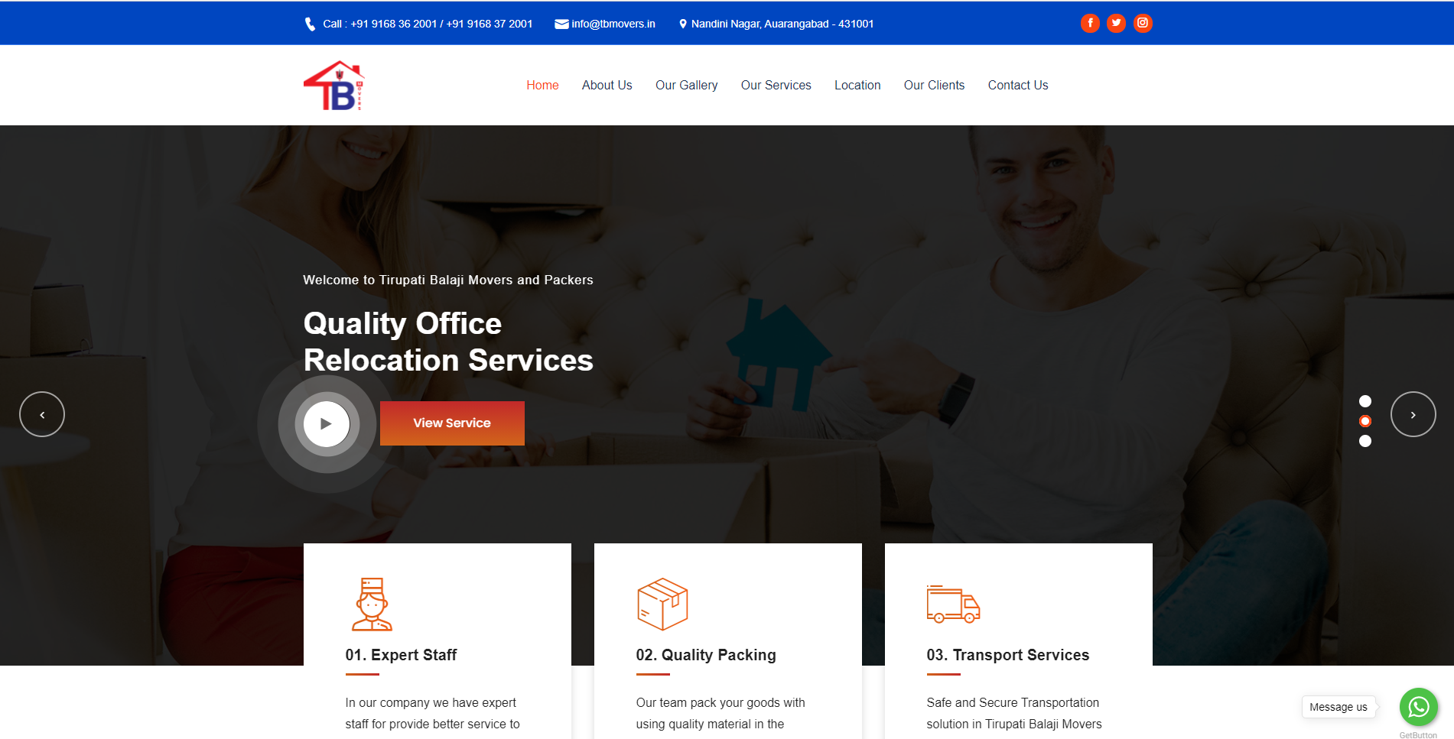
Task: Open WhatsApp chat button
Action: [x=1418, y=707]
